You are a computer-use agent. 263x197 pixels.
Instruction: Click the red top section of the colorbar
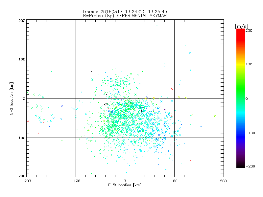[x=241, y=34]
